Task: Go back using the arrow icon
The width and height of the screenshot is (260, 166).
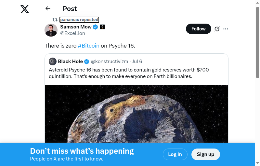Action: click(48, 9)
